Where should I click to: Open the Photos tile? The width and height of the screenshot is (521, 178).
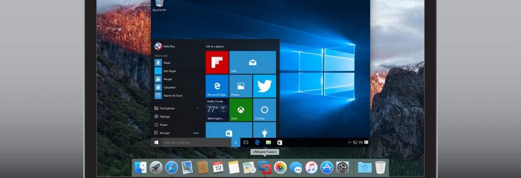[x=241, y=86]
